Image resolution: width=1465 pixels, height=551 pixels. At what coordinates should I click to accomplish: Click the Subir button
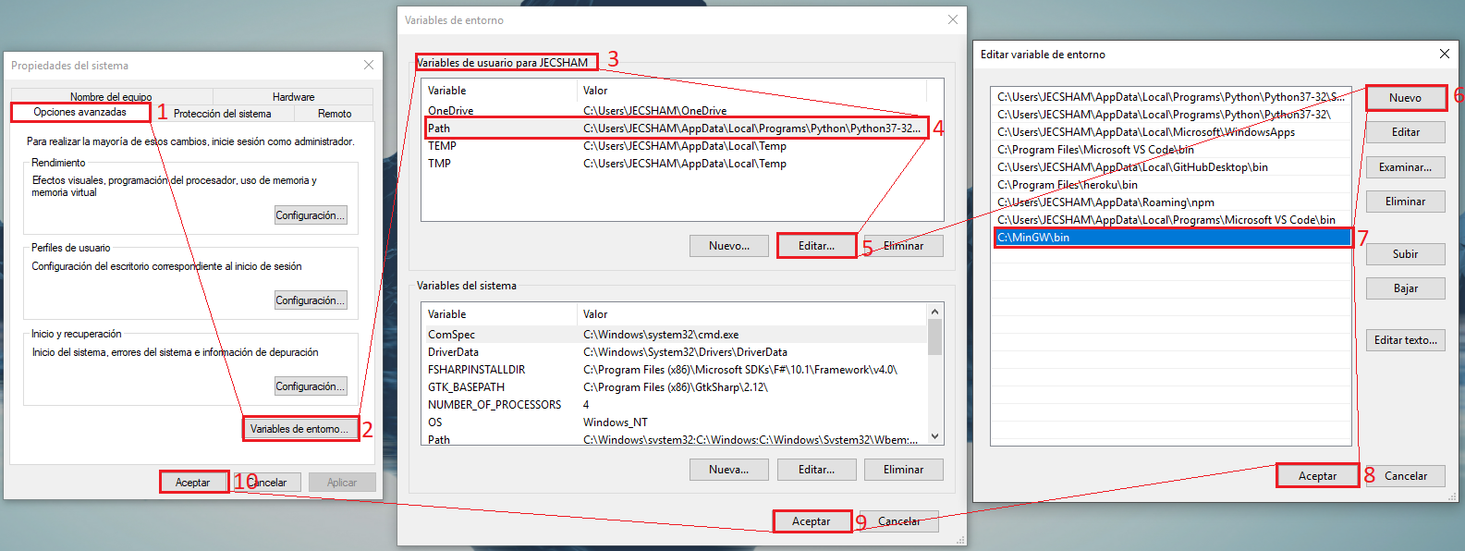1405,254
